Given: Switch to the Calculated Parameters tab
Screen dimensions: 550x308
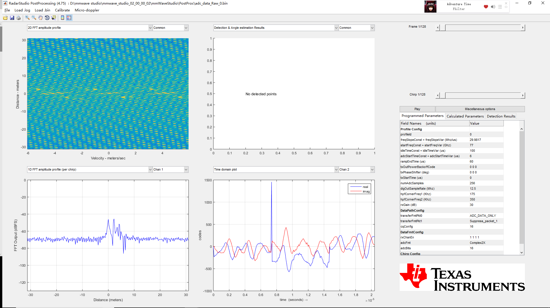Looking at the screenshot, I should (x=465, y=116).
